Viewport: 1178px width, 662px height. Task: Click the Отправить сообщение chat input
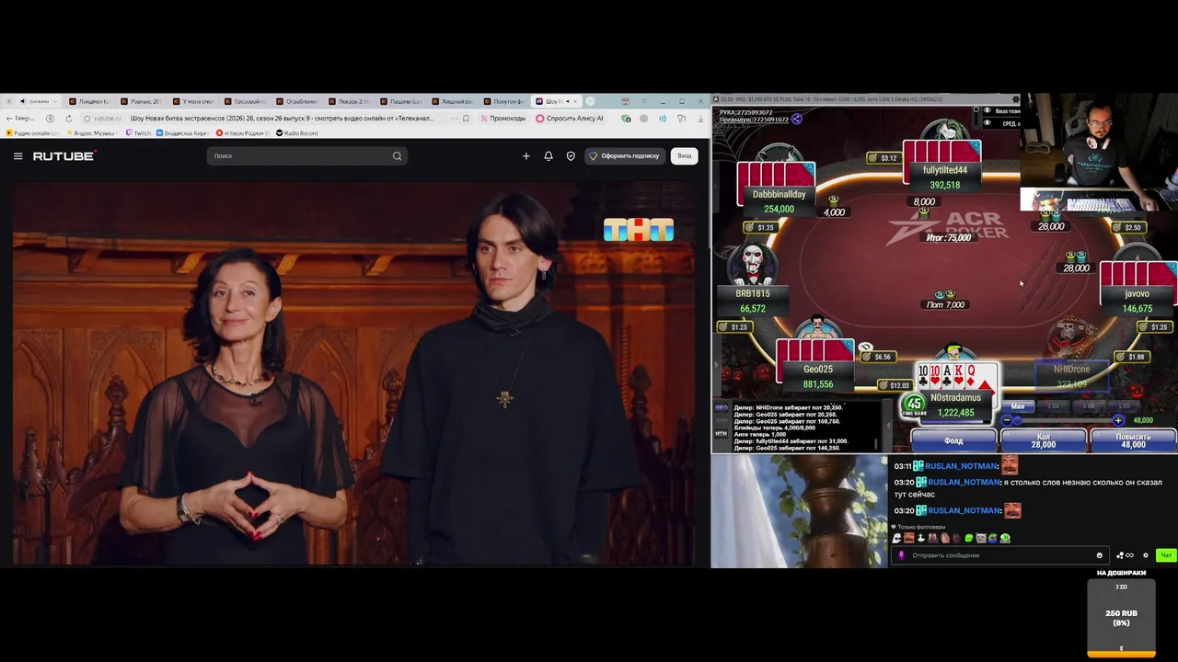[1001, 555]
